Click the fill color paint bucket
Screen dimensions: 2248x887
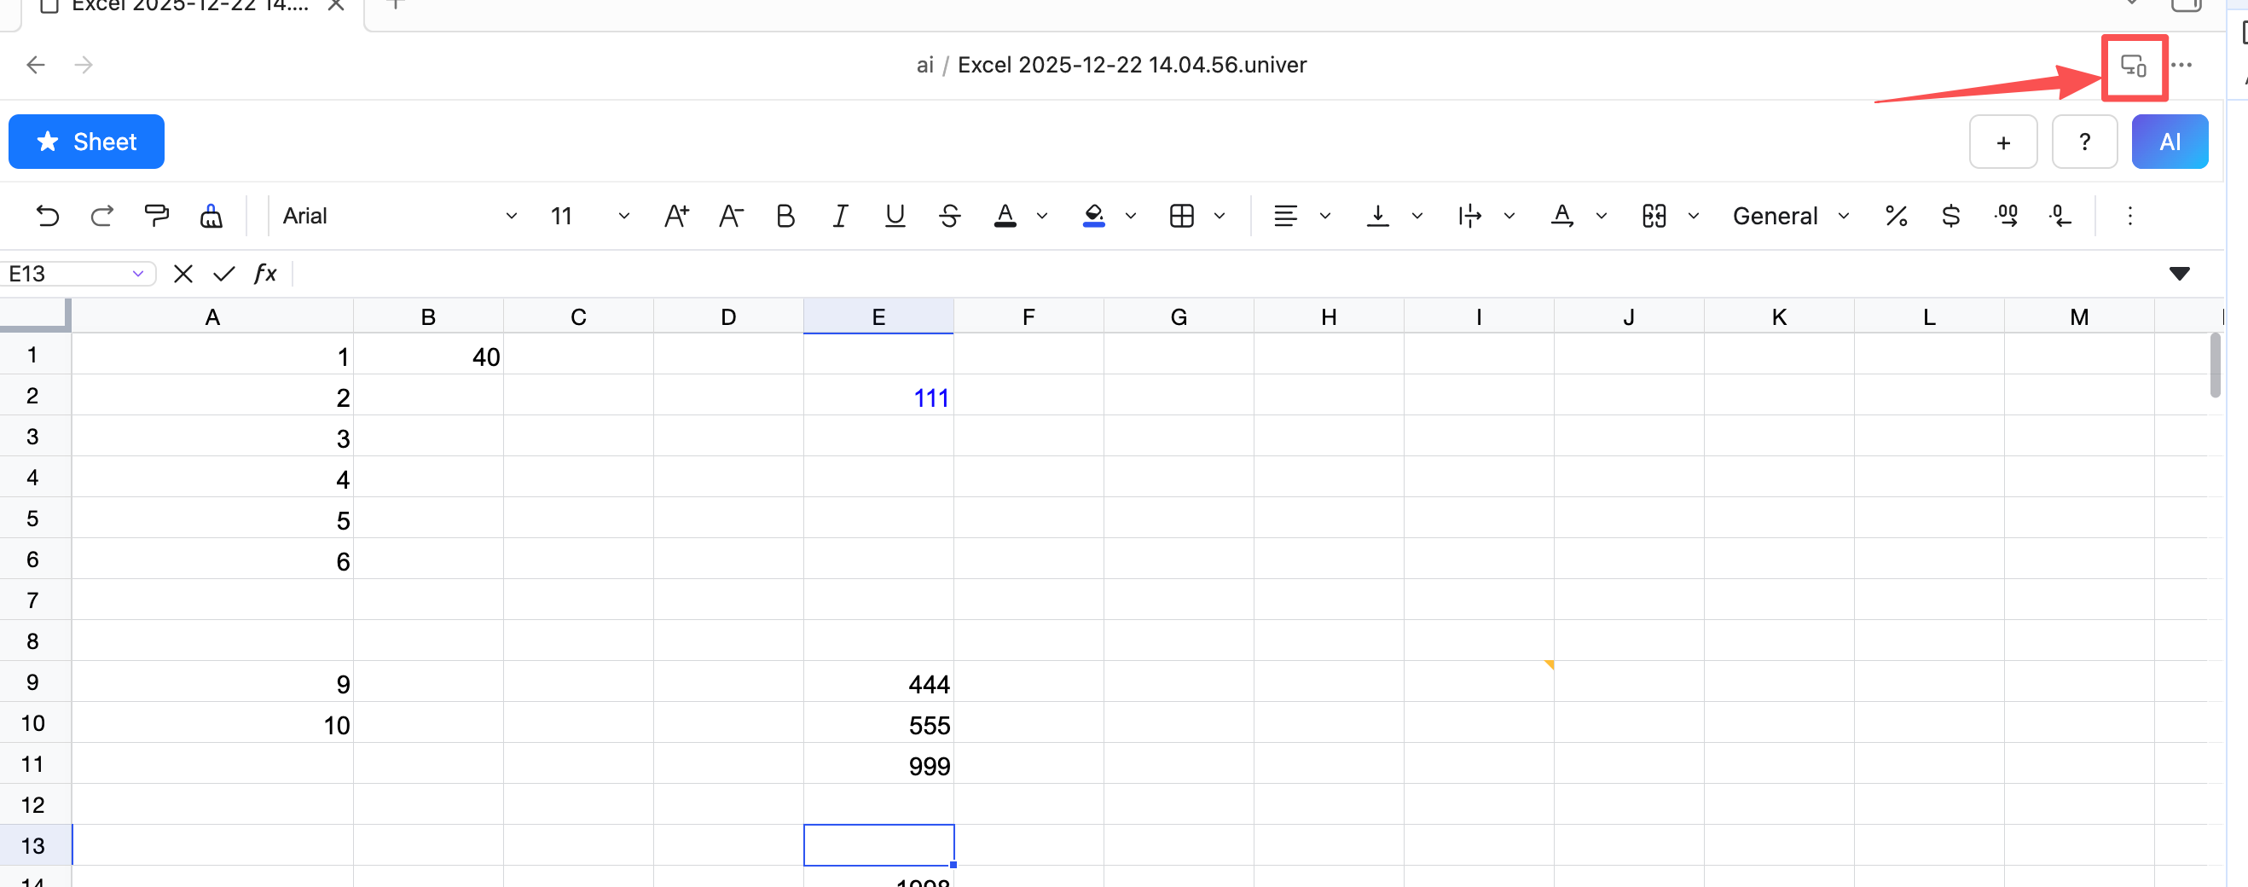click(1093, 216)
